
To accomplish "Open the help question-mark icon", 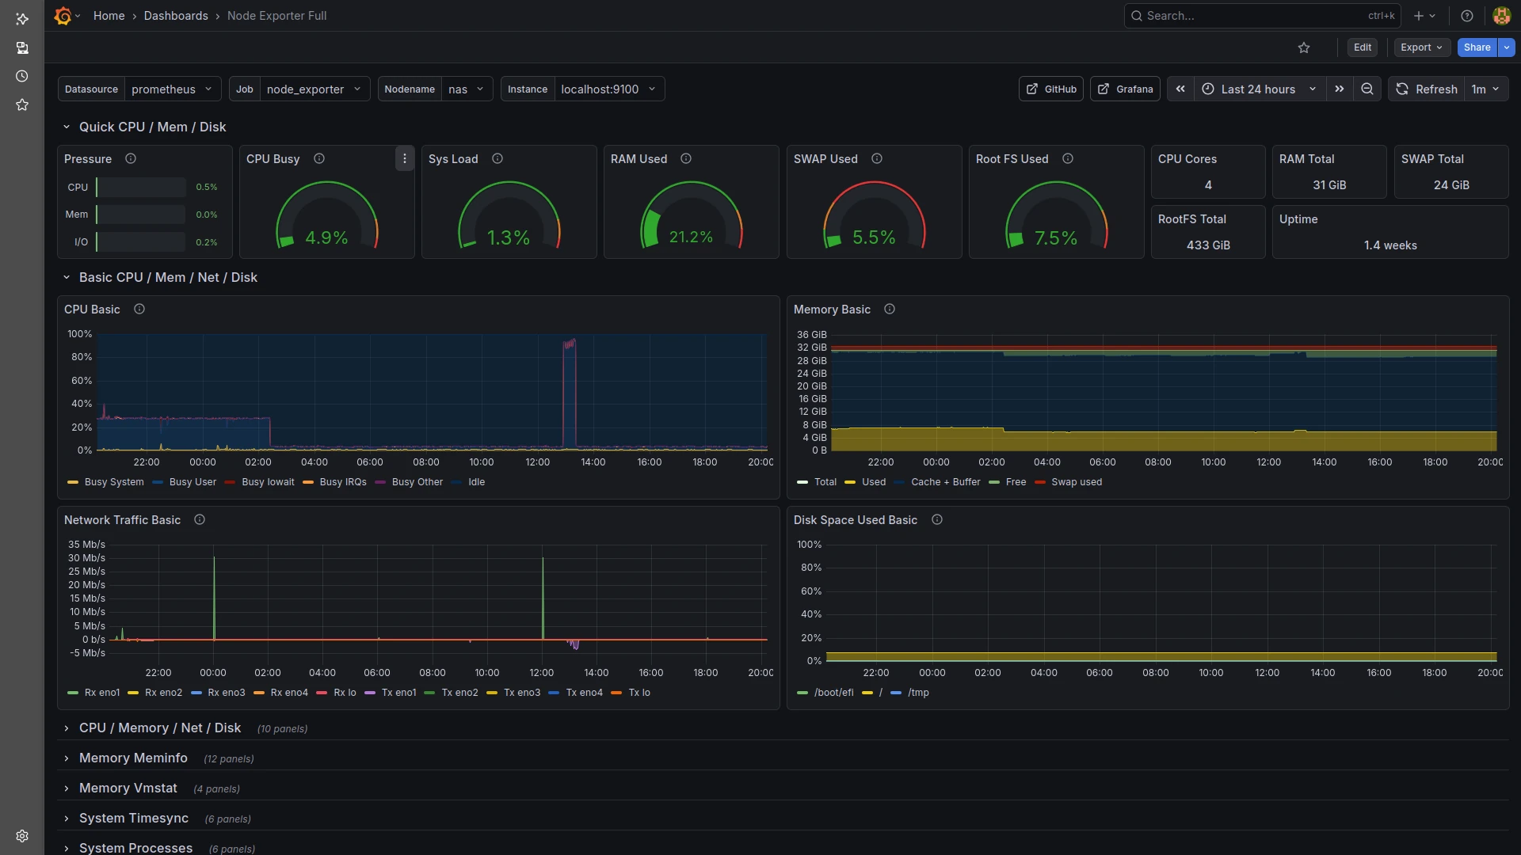I will [x=1467, y=16].
